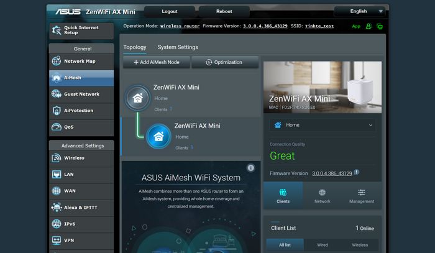Viewport: 435px width, 253px height.
Task: Switch to the Topology tab
Action: click(135, 47)
